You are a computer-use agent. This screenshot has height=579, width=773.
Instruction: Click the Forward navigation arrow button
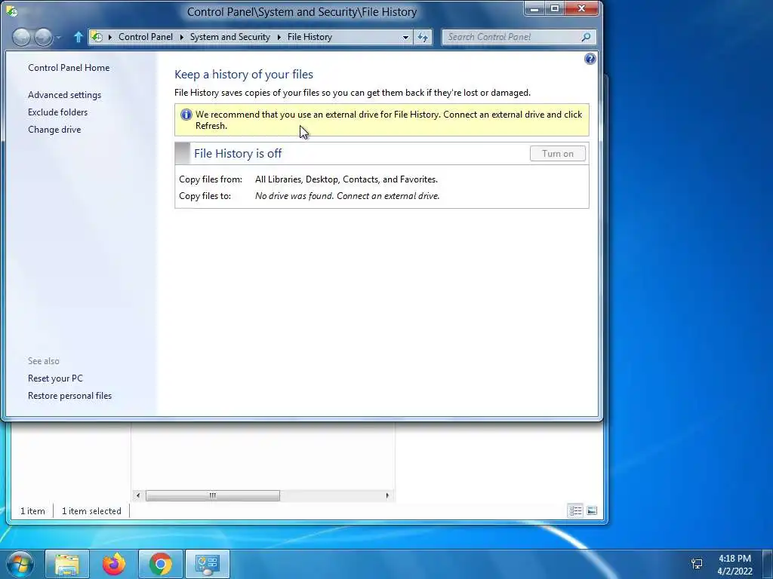(x=43, y=37)
